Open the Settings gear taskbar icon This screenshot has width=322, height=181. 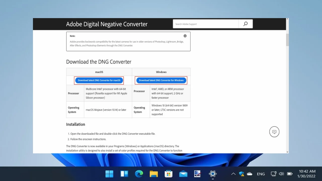click(213, 174)
